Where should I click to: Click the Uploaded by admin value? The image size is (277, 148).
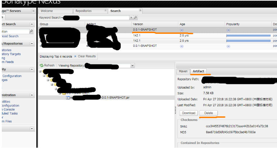207,87
